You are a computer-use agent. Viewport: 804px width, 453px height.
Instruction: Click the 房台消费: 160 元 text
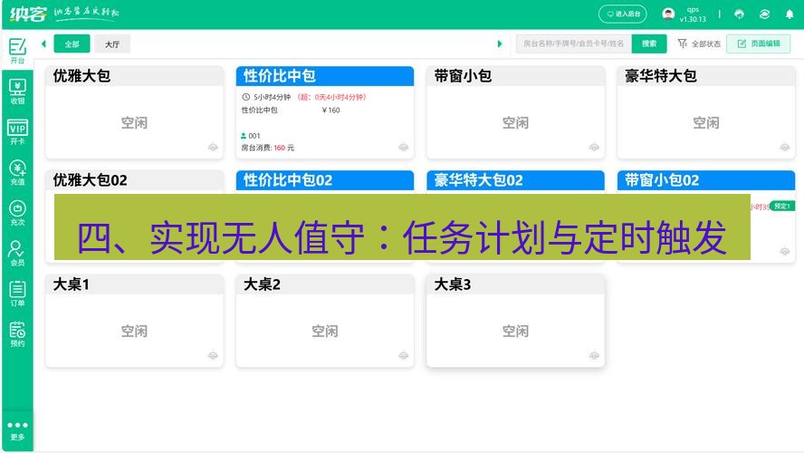click(x=268, y=148)
